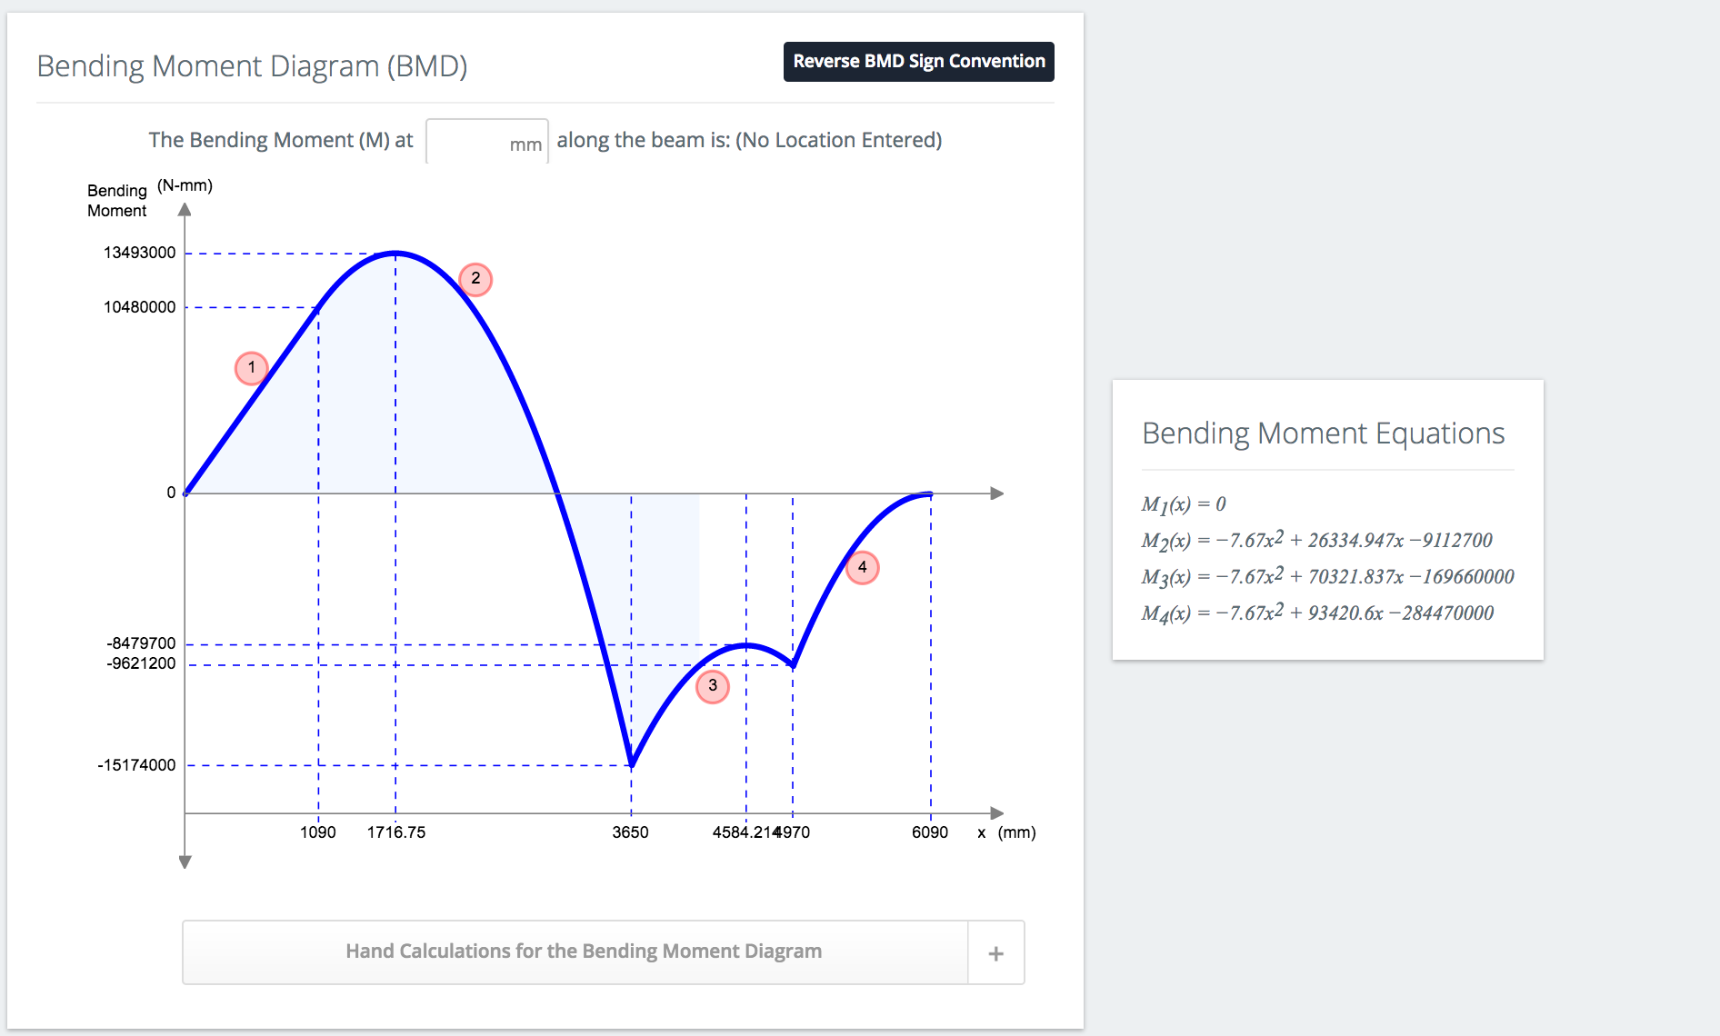Click the M3(x) equation line

point(1327,577)
